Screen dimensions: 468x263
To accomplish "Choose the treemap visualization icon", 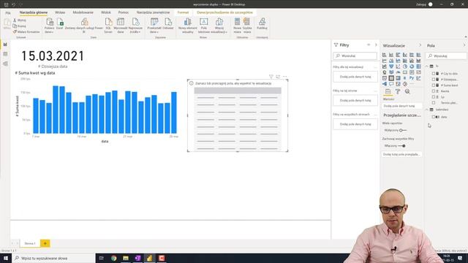I will coord(418,66).
